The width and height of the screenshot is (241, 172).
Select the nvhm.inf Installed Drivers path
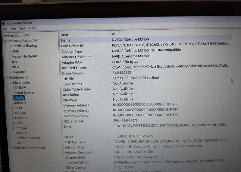171,66
